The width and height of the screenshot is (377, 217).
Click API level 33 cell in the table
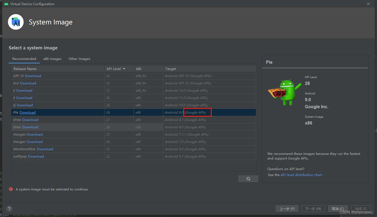coord(119,76)
